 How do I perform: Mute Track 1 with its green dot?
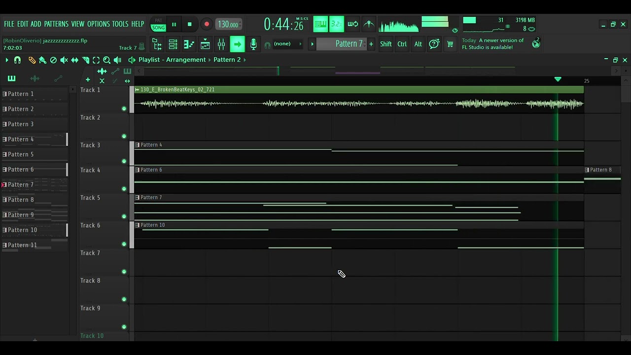tap(124, 108)
